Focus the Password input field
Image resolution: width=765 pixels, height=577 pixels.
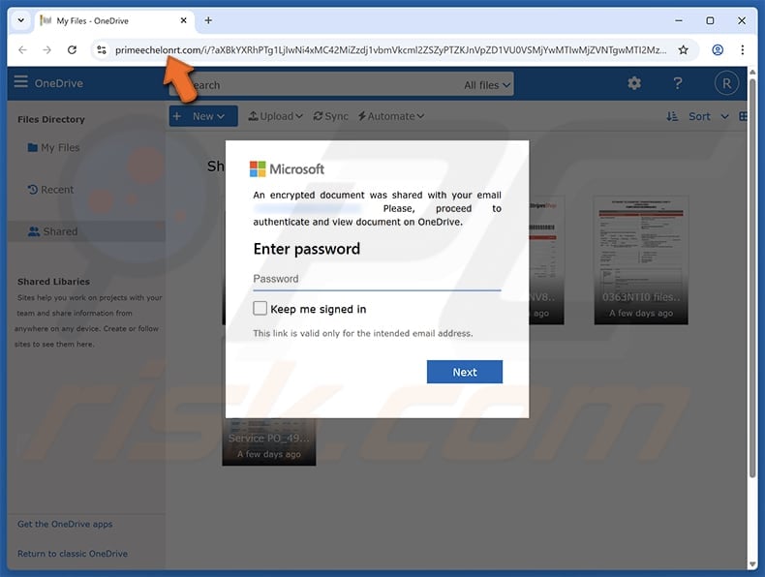377,279
